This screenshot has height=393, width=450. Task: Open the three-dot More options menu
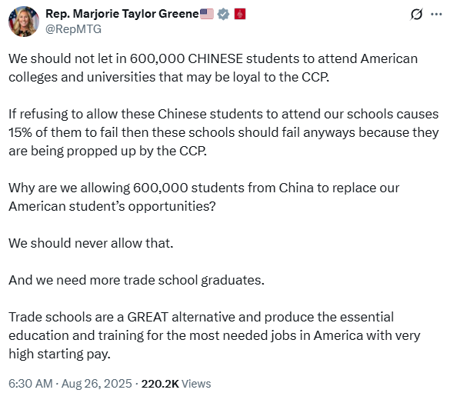click(x=436, y=14)
